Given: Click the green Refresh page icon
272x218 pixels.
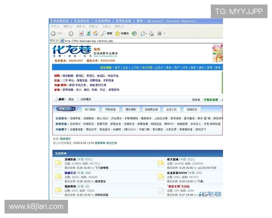Looking at the screenshot, I should [88, 33].
